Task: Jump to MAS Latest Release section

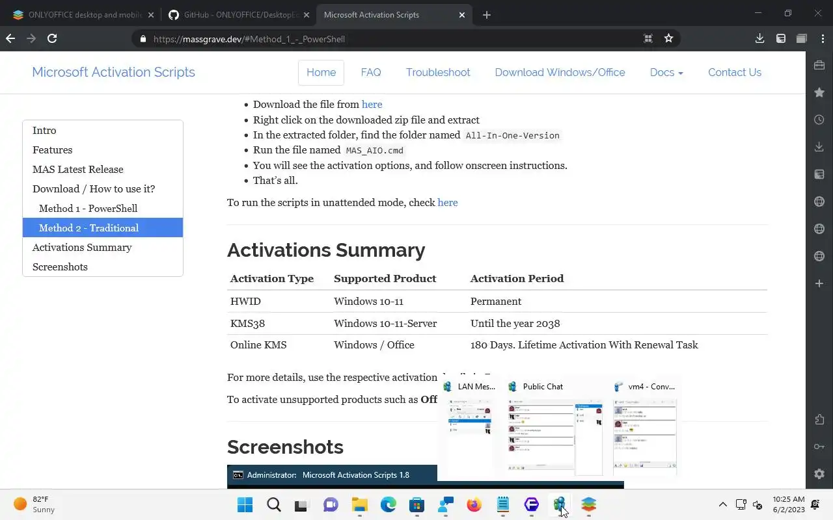Action: click(x=103, y=169)
